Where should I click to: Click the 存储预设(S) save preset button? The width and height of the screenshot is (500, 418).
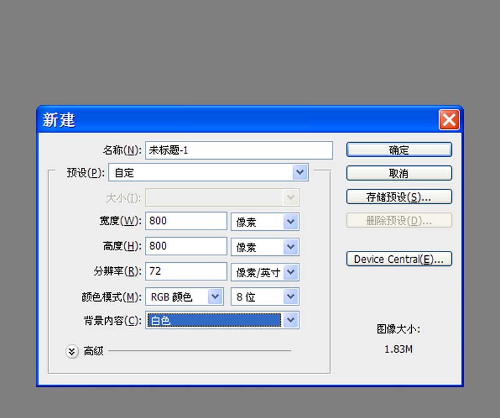coord(399,196)
